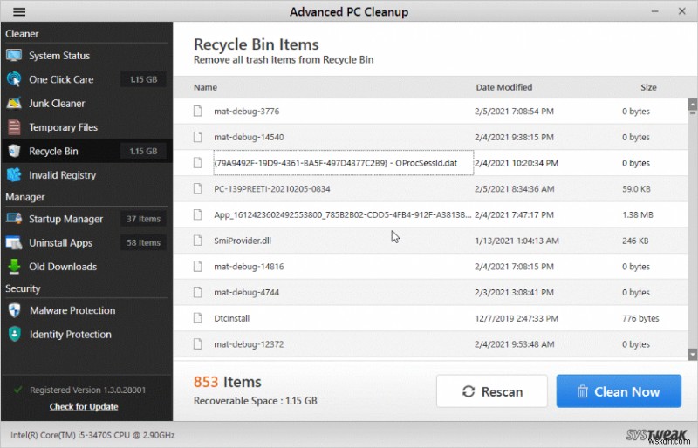Viewport: 698px width, 448px height.
Task: Select Recycle Bin in the sidebar
Action: (53, 152)
